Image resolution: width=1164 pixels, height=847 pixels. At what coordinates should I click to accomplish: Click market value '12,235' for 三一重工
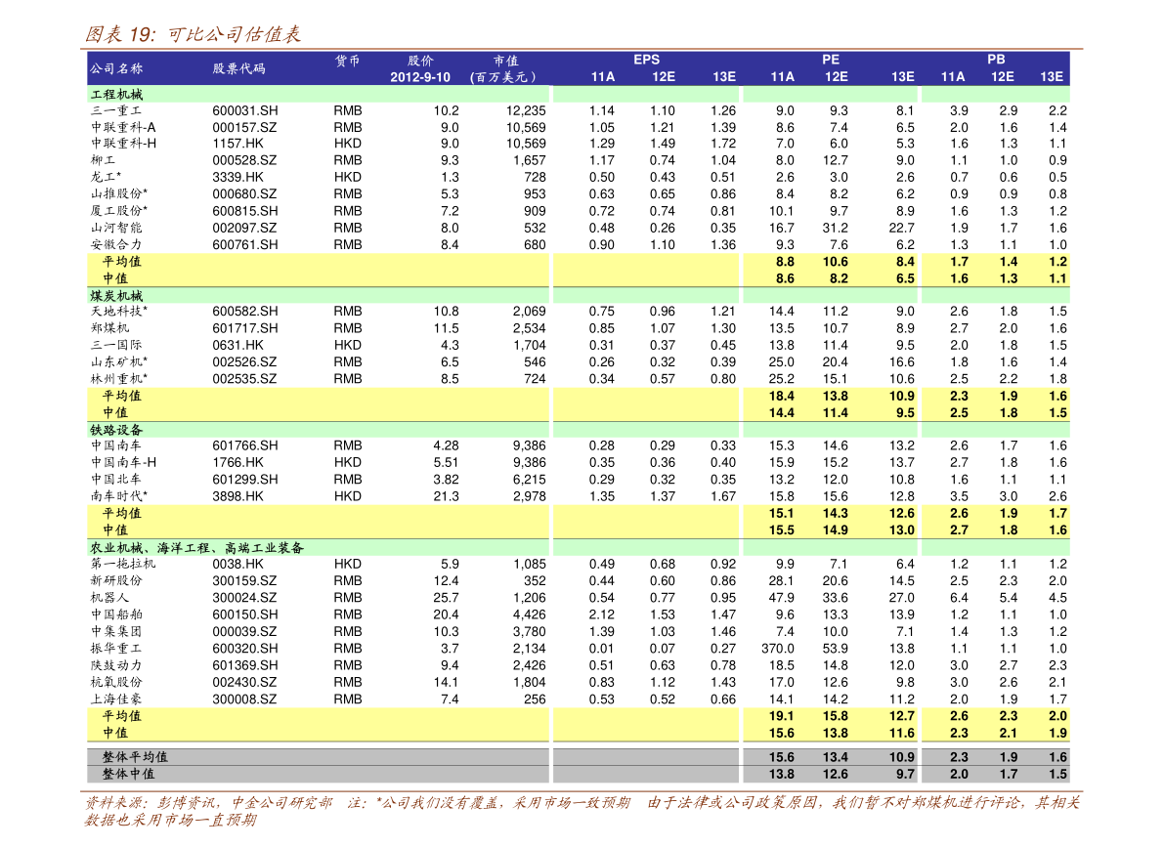point(527,110)
